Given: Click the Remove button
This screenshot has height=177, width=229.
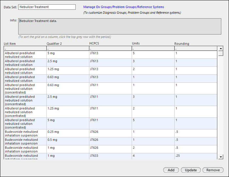Looking at the screenshot, I should [x=213, y=170].
